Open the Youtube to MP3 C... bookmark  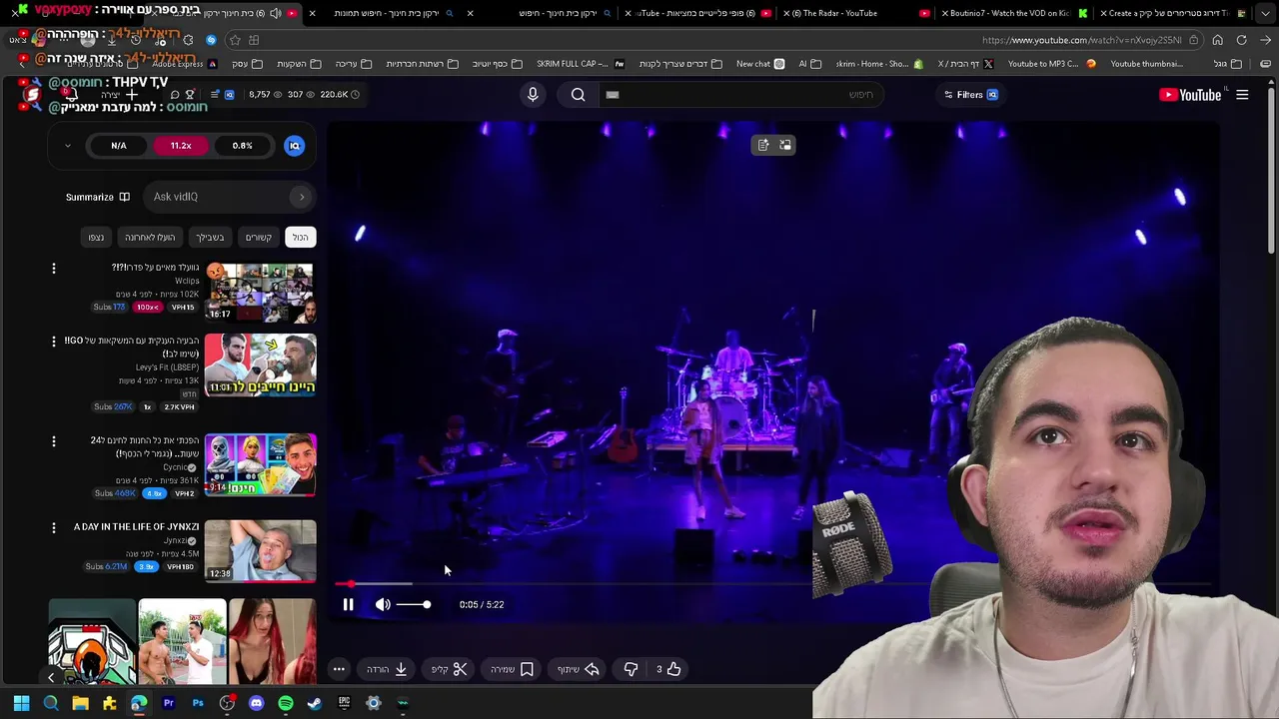(1051, 64)
